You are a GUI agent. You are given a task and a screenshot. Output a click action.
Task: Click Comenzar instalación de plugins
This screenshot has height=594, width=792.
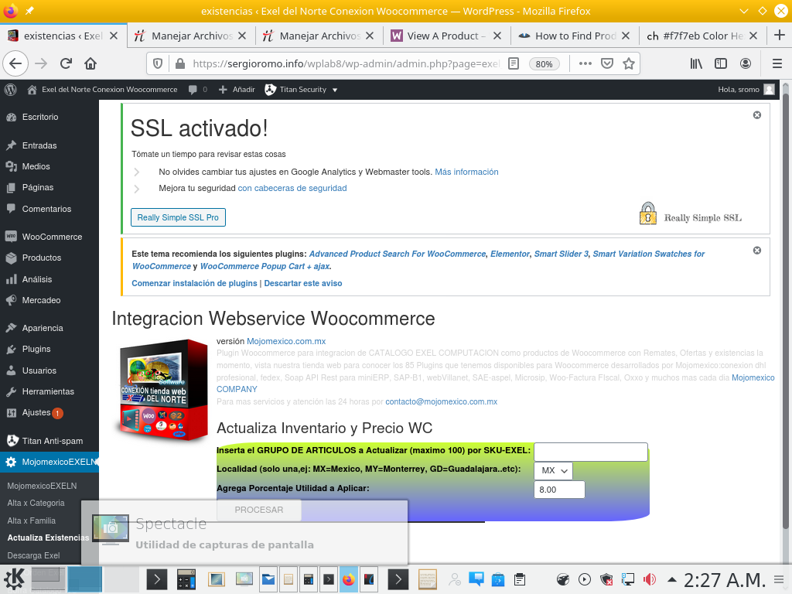[x=194, y=283]
